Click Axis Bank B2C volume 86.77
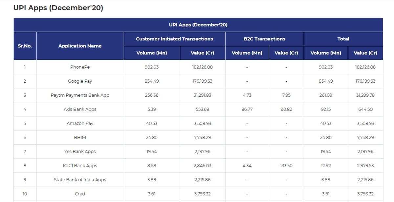 click(247, 109)
